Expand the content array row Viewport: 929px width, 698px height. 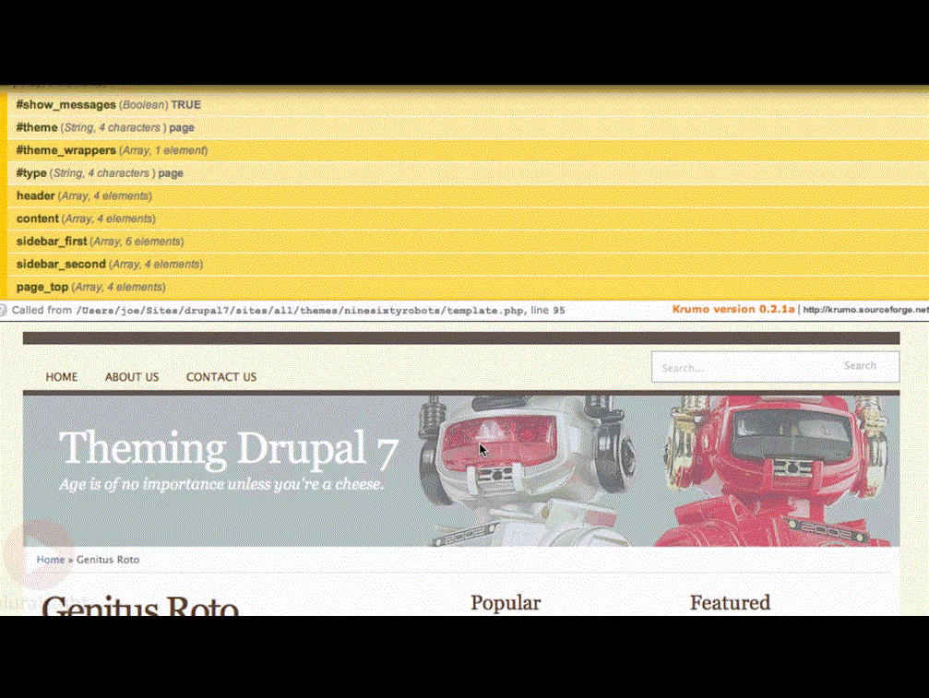[468, 219]
